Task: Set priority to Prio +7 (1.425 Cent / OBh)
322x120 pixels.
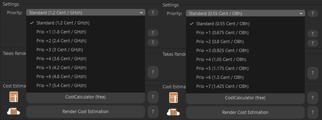Action: click(x=245, y=86)
